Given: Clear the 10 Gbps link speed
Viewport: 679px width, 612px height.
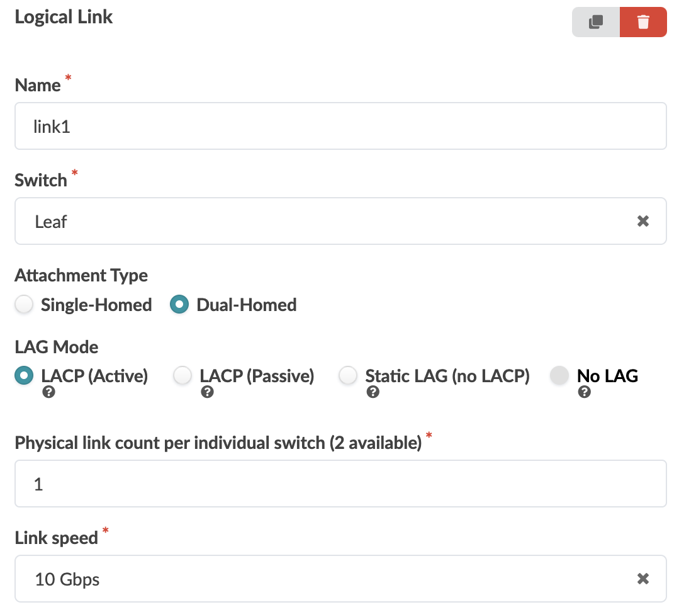Looking at the screenshot, I should pyautogui.click(x=643, y=579).
